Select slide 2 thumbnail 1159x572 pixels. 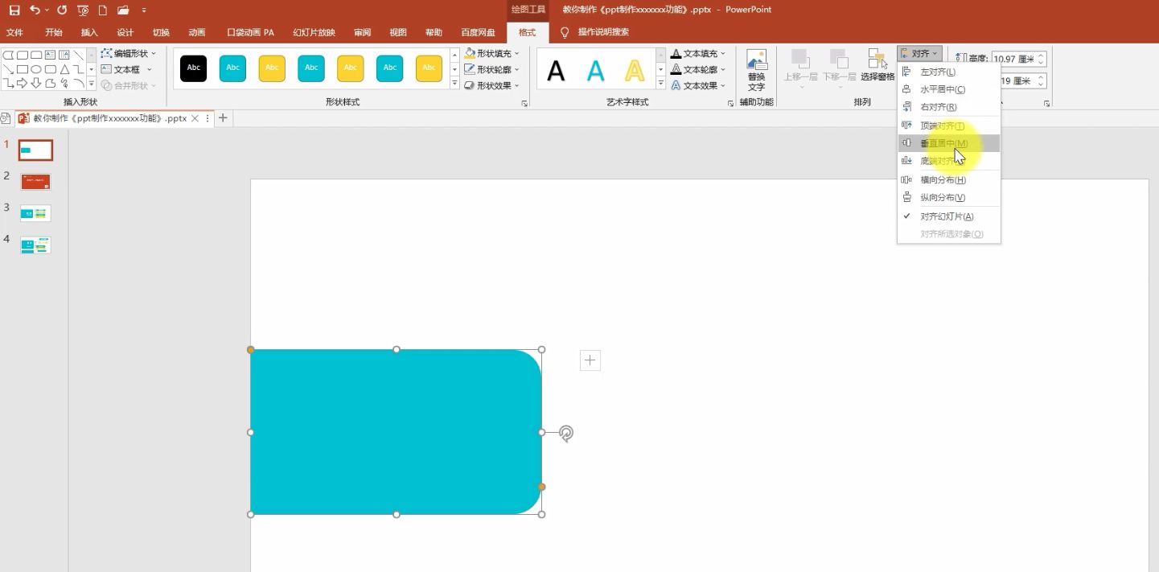click(35, 182)
